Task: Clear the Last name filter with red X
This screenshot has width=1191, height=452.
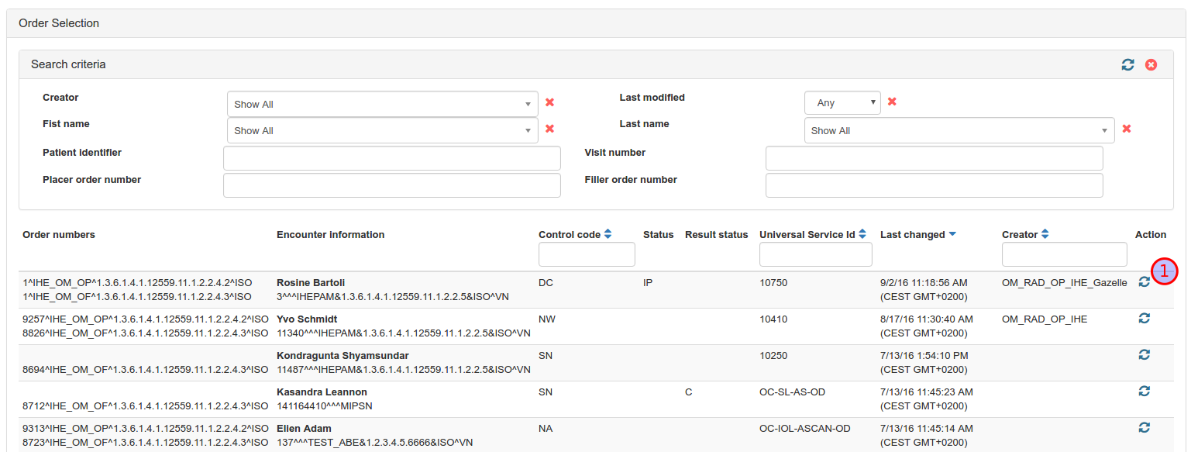Action: pos(1127,129)
